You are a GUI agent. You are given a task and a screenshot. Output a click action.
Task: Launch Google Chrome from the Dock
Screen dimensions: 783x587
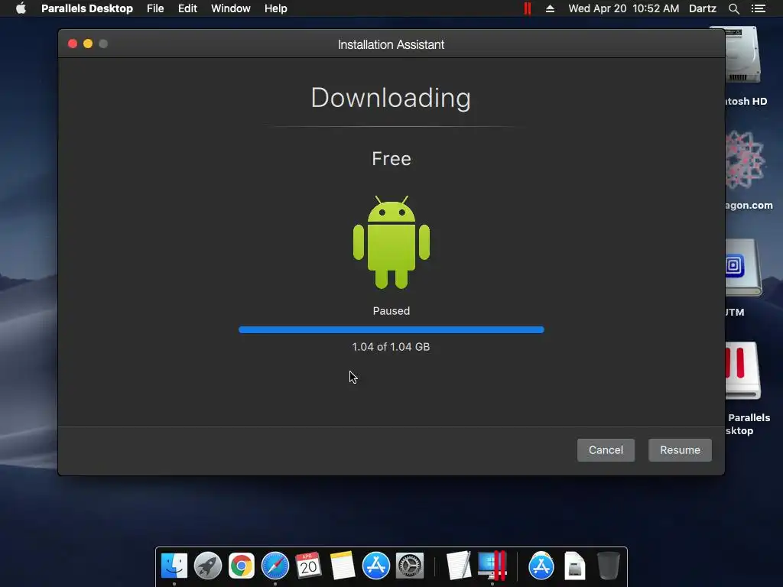[x=241, y=566]
